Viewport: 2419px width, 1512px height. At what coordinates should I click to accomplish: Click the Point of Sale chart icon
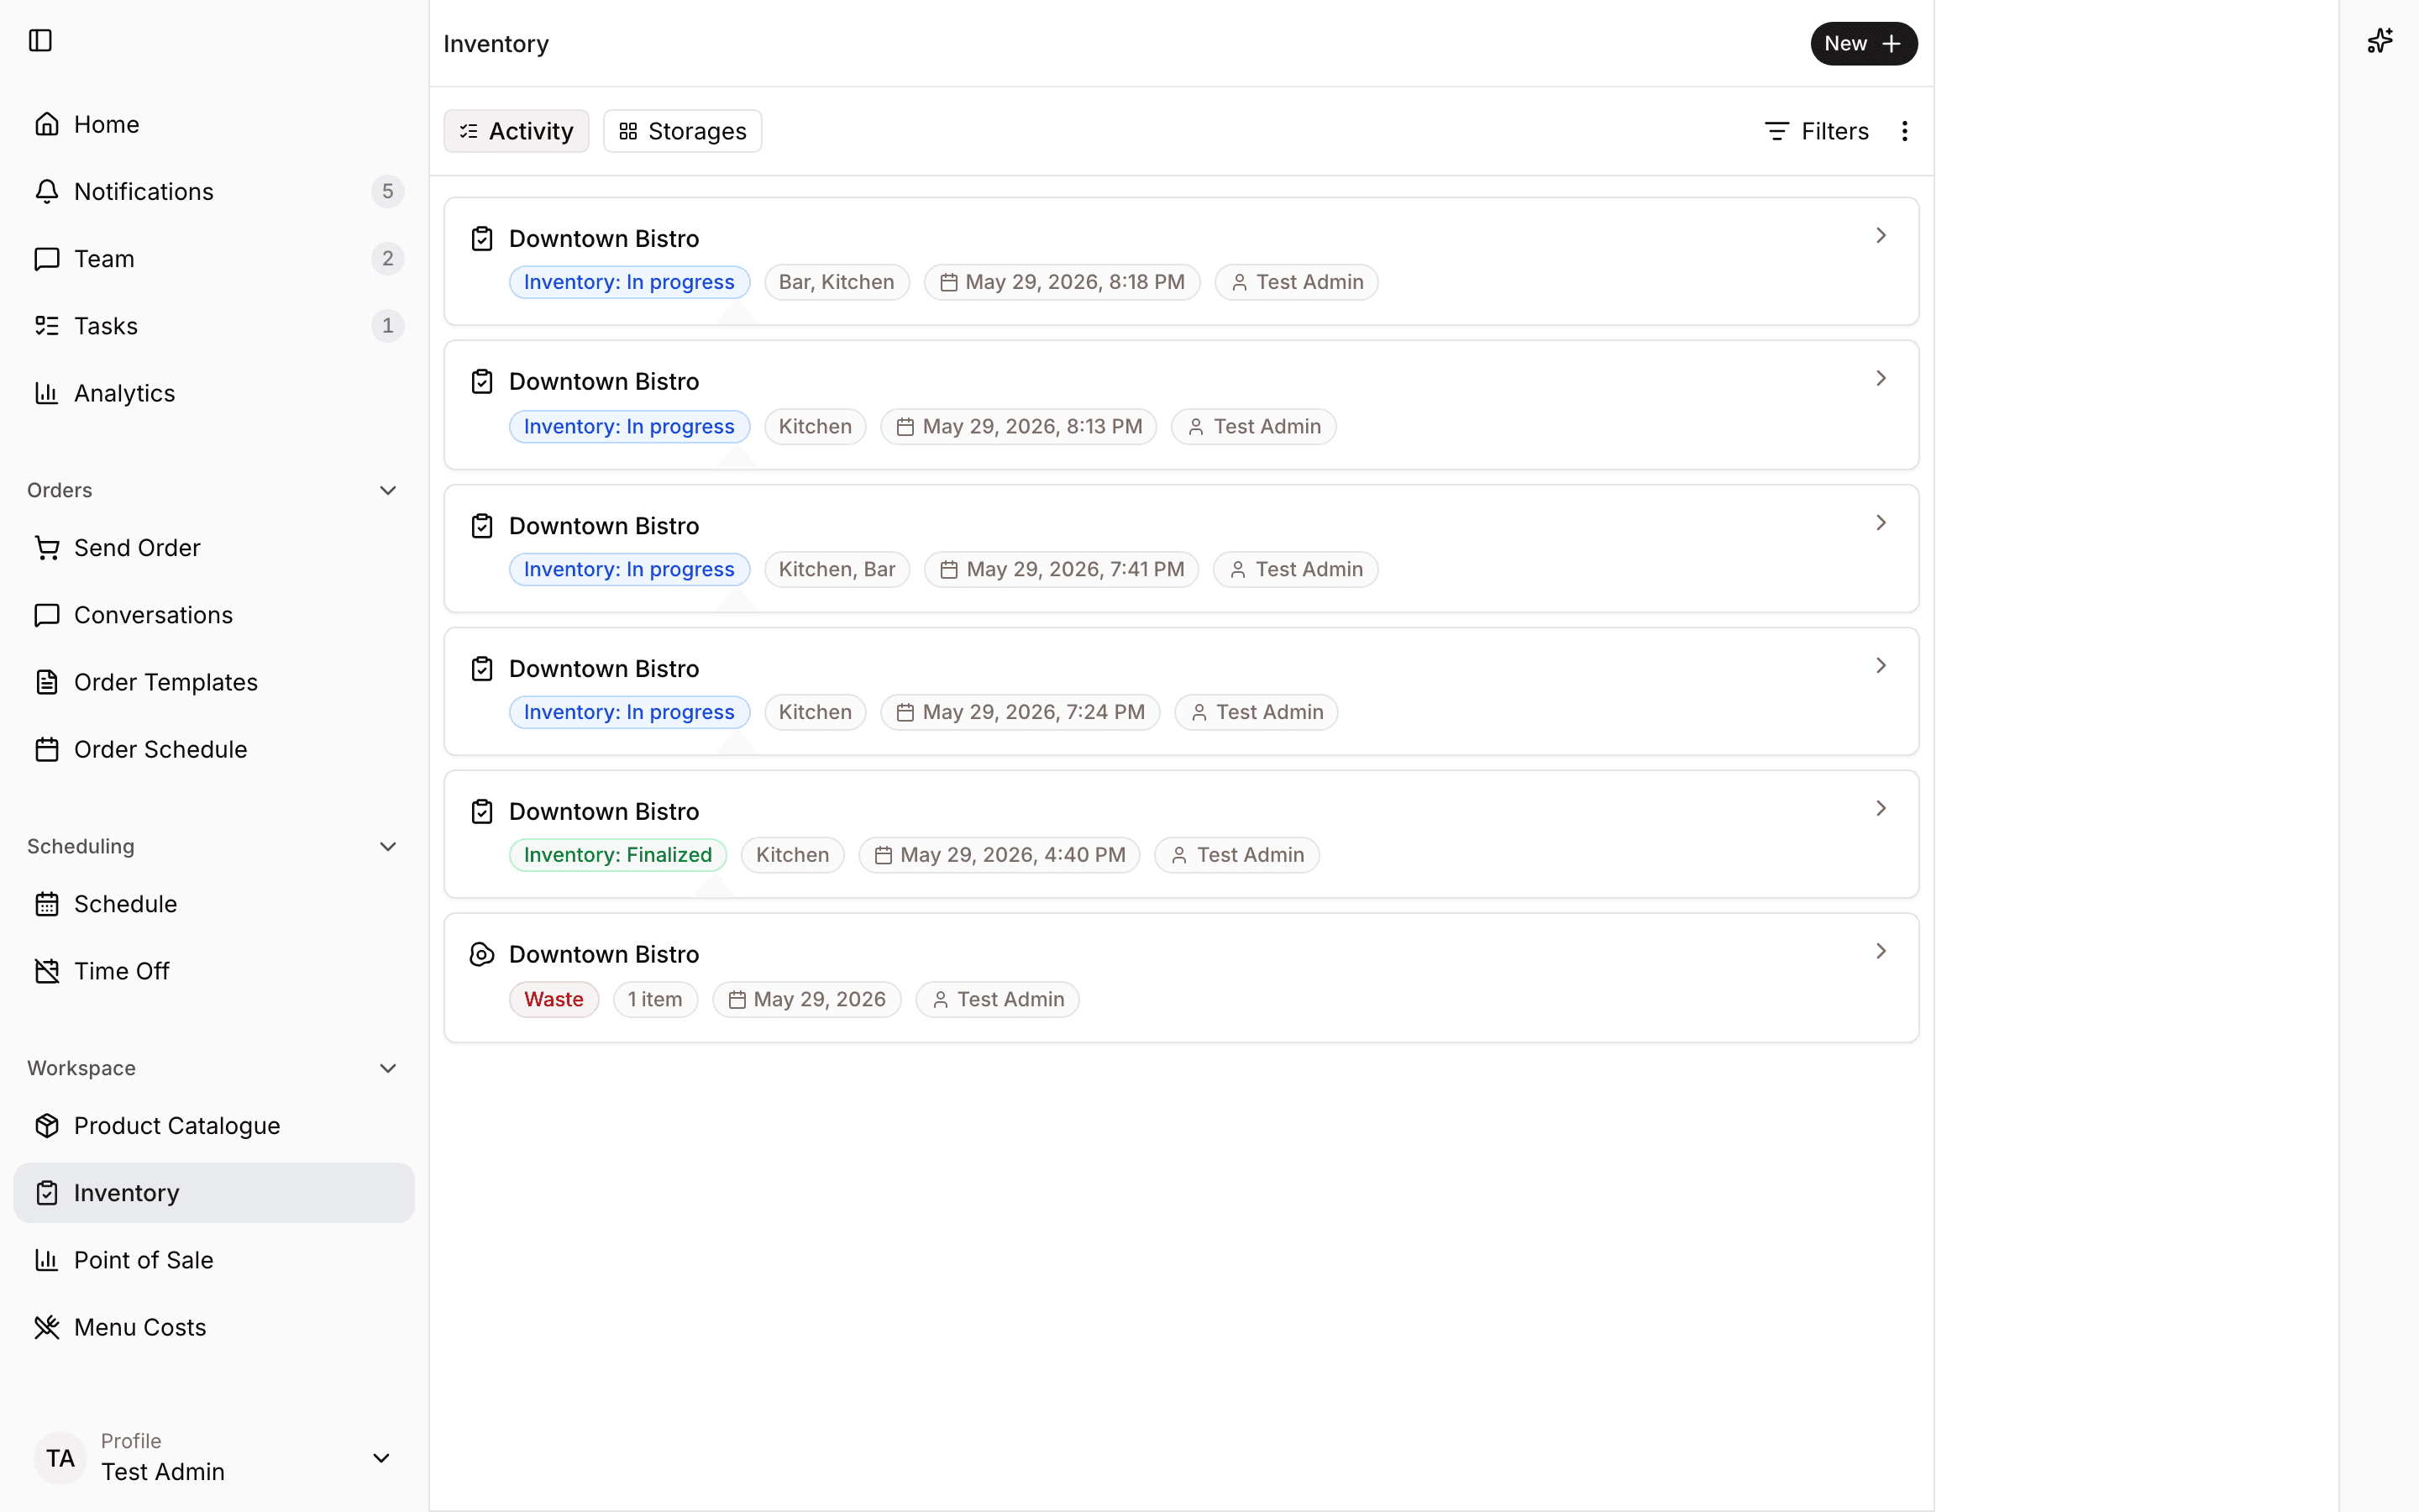click(x=47, y=1260)
